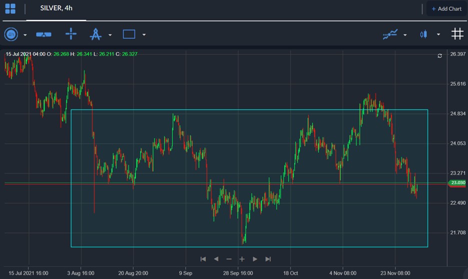This screenshot has height=279, width=468.
Task: Click the chart refresh icon
Action: pyautogui.click(x=439, y=56)
